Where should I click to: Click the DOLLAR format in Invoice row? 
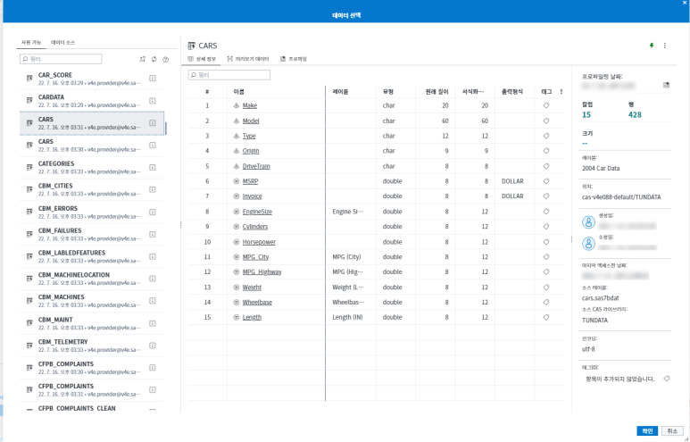(512, 196)
